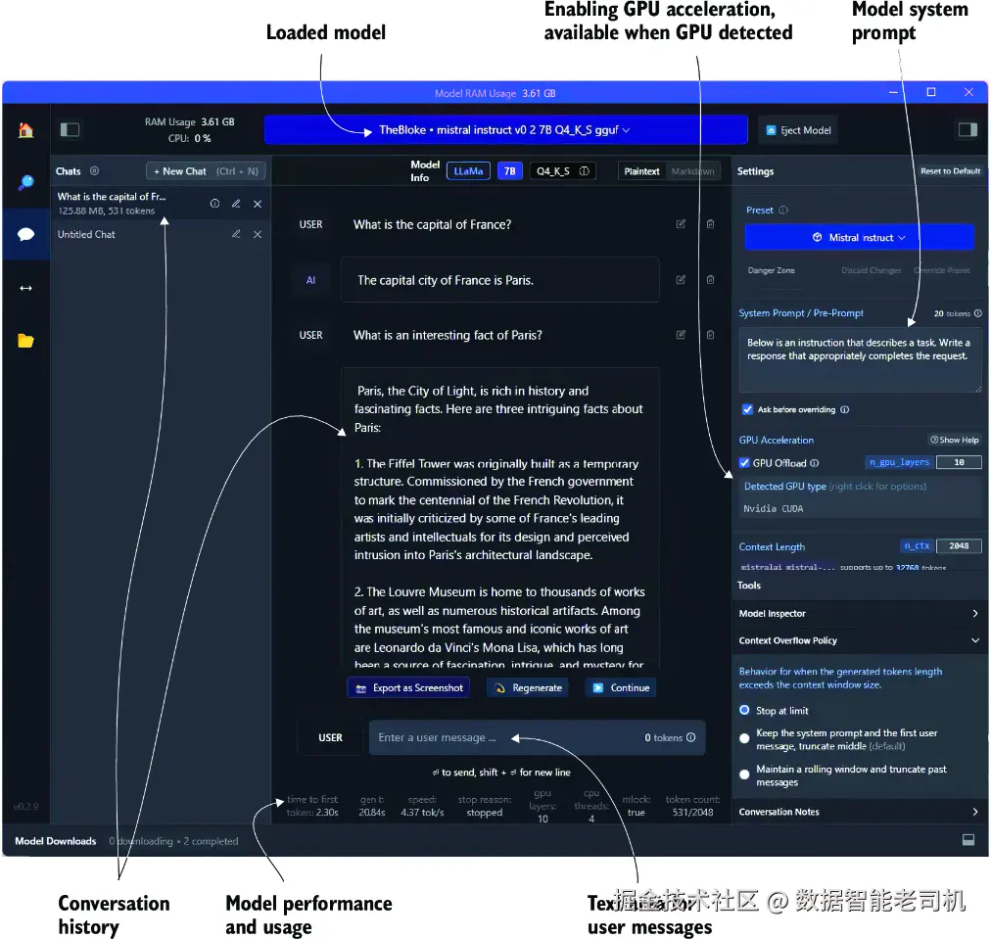Click the Model Downloads status bar label
Viewport: 991px width, 939px height.
coord(56,841)
